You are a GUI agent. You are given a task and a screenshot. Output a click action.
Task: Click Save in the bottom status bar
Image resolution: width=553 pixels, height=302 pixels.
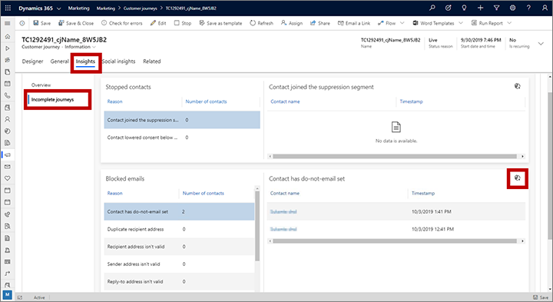(541, 297)
